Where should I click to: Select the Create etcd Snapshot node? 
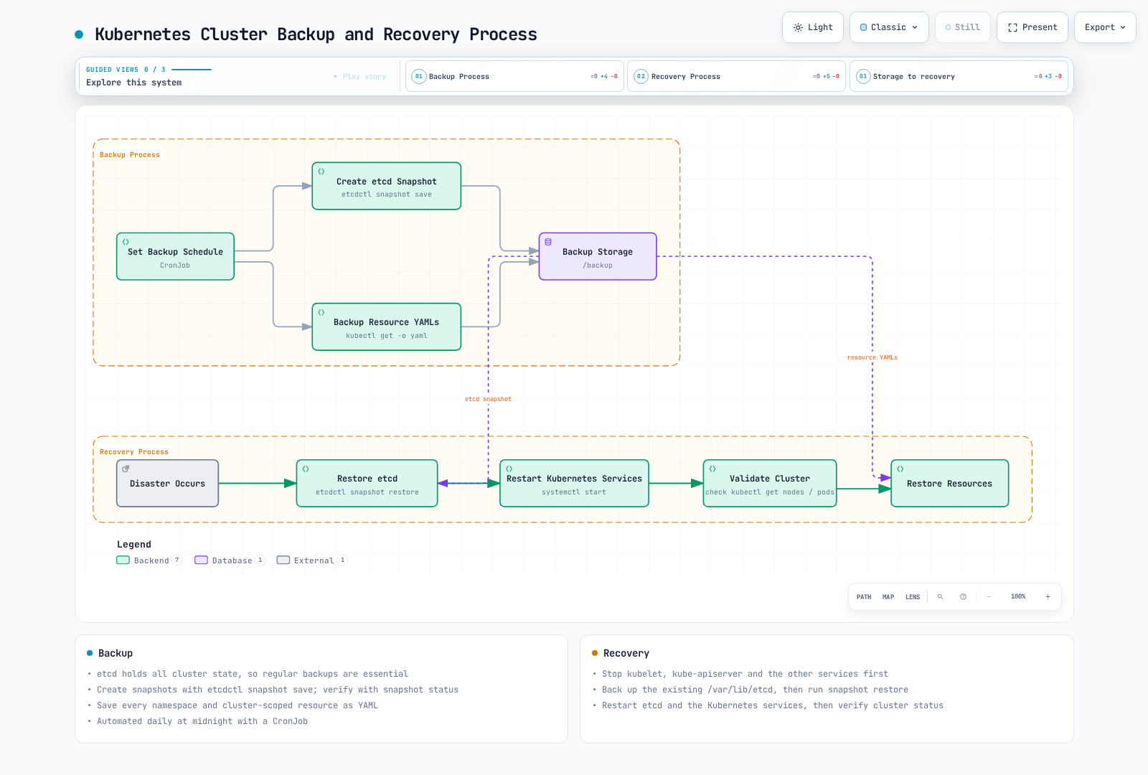coord(386,186)
